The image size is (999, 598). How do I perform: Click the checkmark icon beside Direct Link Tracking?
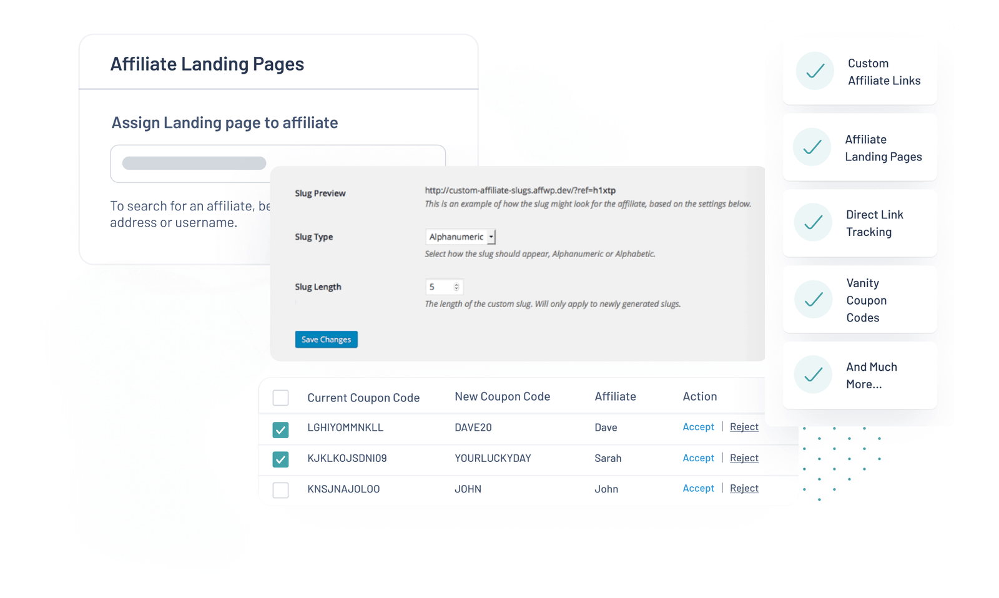(813, 223)
